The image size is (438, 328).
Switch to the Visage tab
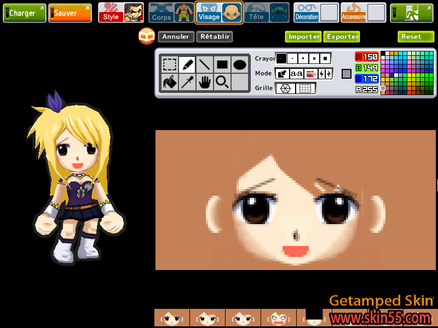click(219, 13)
